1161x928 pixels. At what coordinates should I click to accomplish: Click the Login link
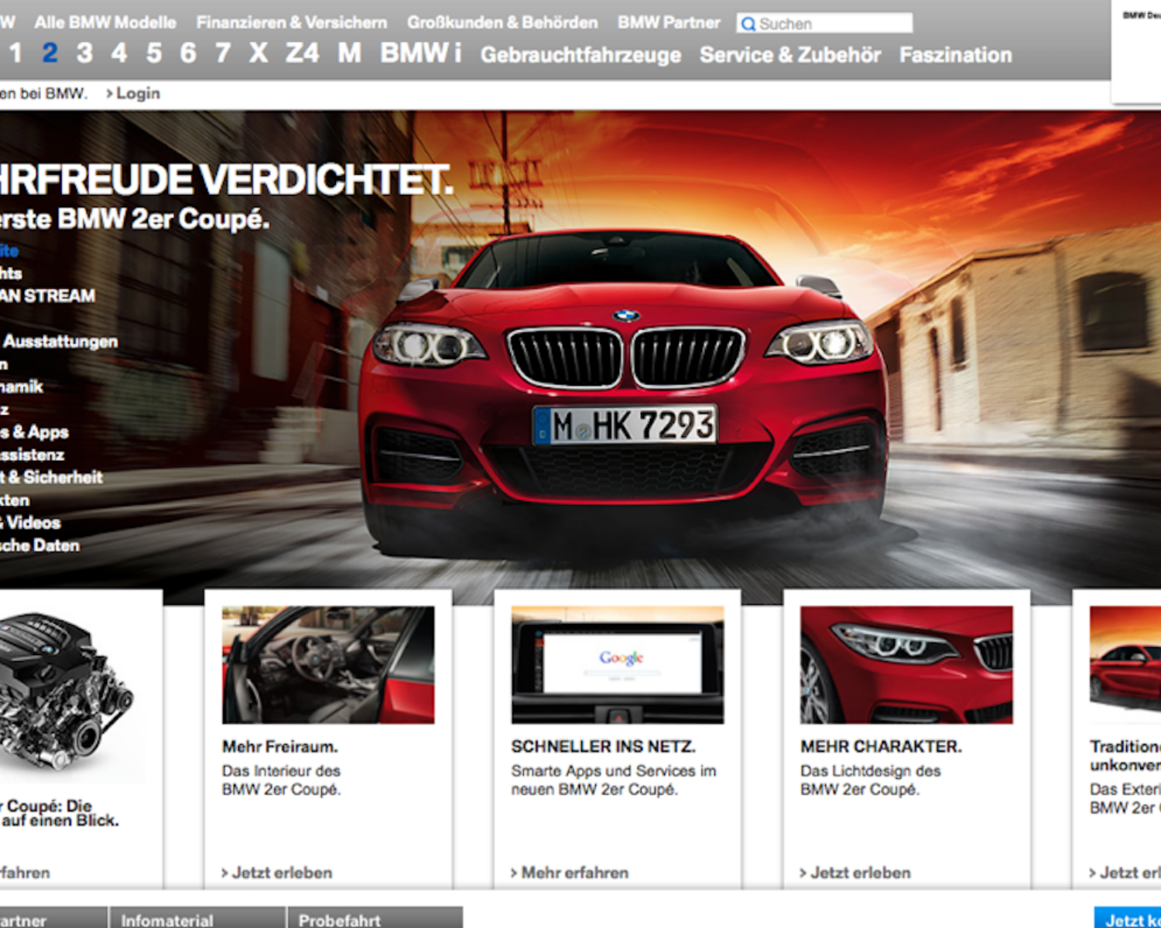137,94
